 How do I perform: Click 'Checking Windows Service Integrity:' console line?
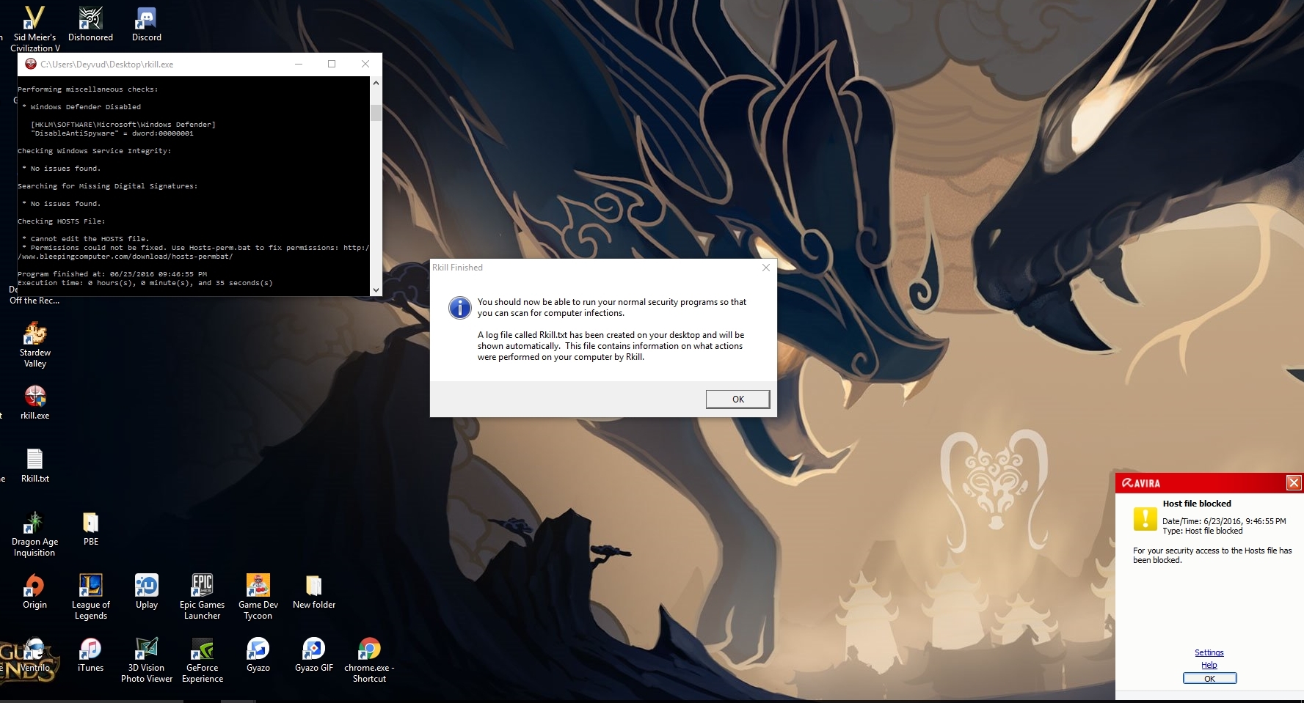[95, 151]
